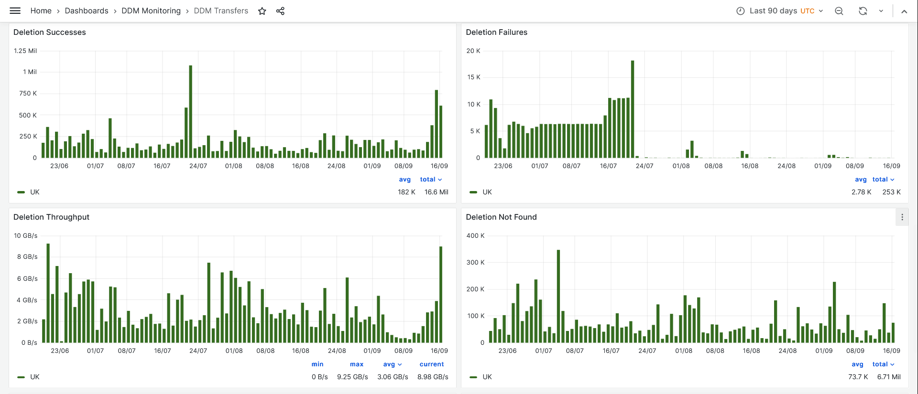Click the Dashboards breadcrumb link
Viewport: 918px width, 394px height.
pyautogui.click(x=87, y=11)
